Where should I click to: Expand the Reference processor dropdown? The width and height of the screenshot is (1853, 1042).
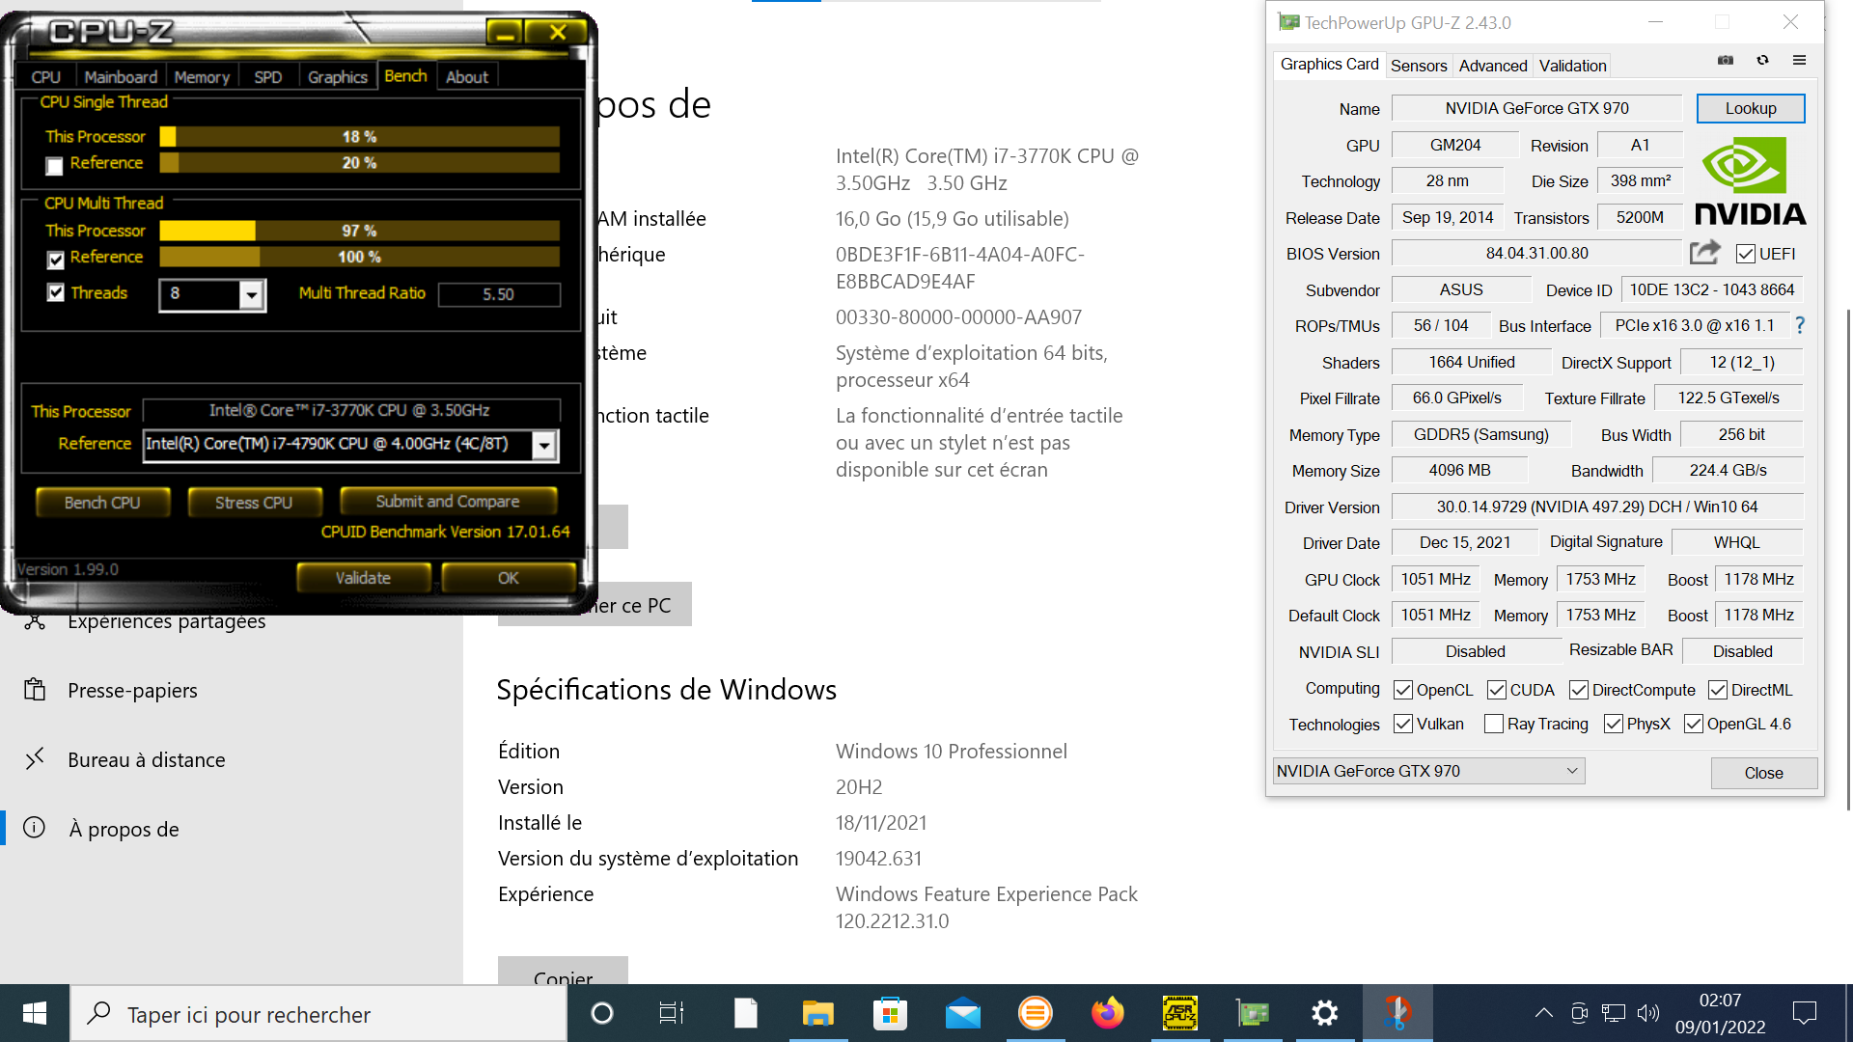click(x=544, y=445)
